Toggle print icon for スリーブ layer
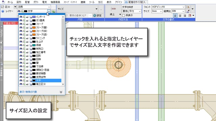 (27, 24)
